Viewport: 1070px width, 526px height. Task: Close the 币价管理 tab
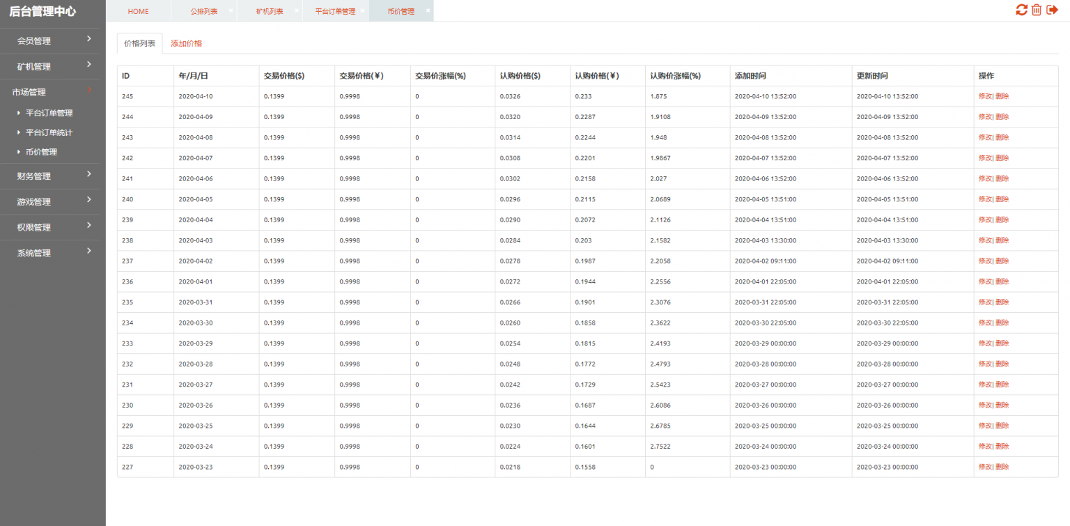click(428, 10)
